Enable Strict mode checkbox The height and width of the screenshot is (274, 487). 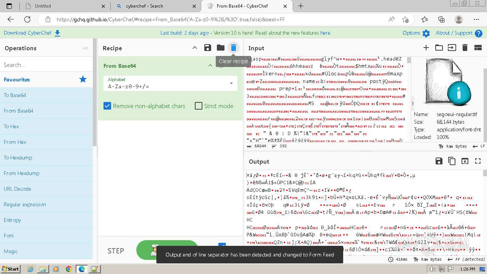(199, 106)
